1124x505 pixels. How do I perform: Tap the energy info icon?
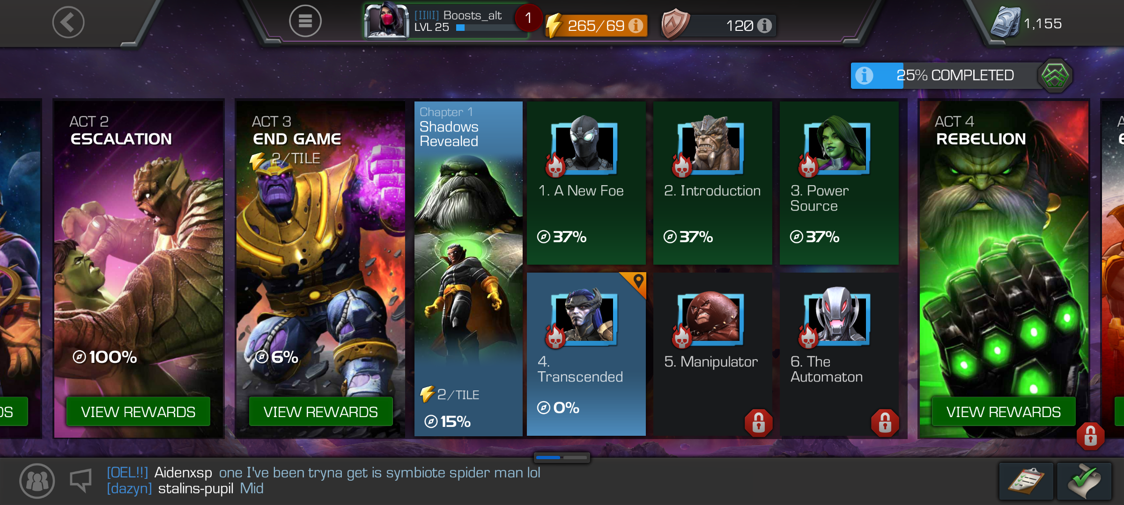click(x=636, y=25)
